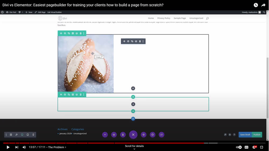269x151 pixels.
Task: Seek on the red video progress bar
Action: click(x=108, y=143)
